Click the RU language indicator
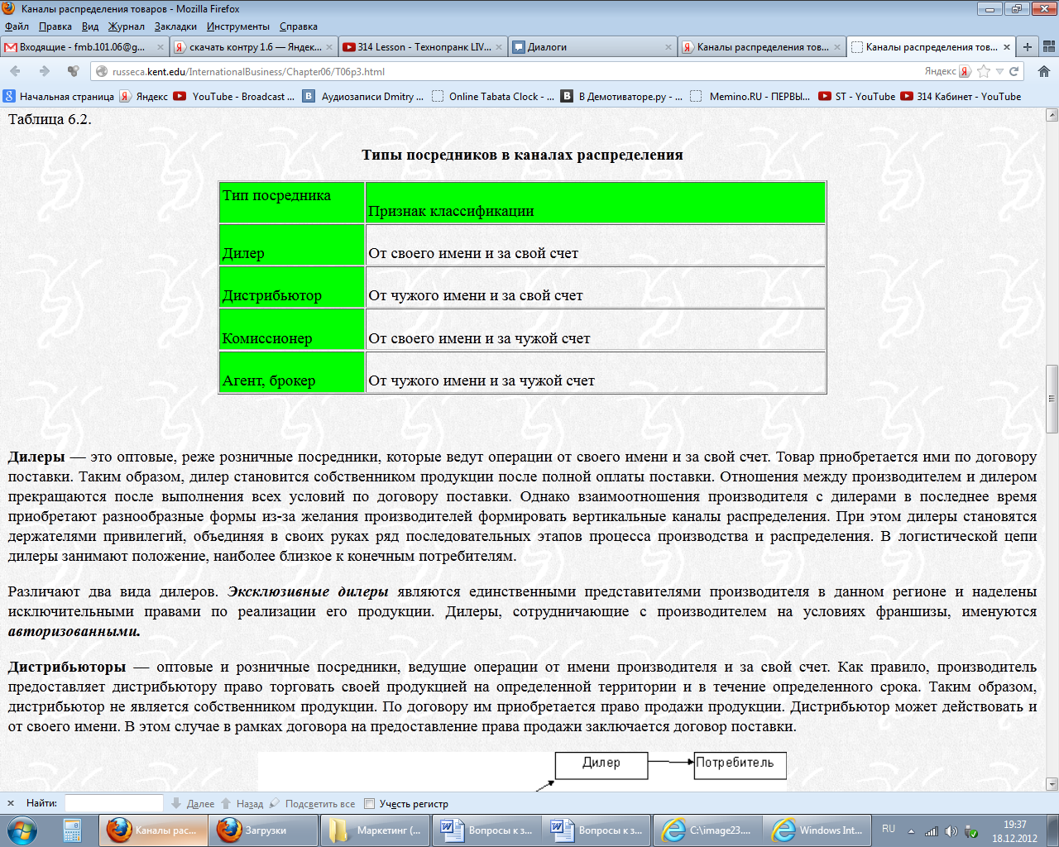This screenshot has height=847, width=1059. click(x=889, y=829)
